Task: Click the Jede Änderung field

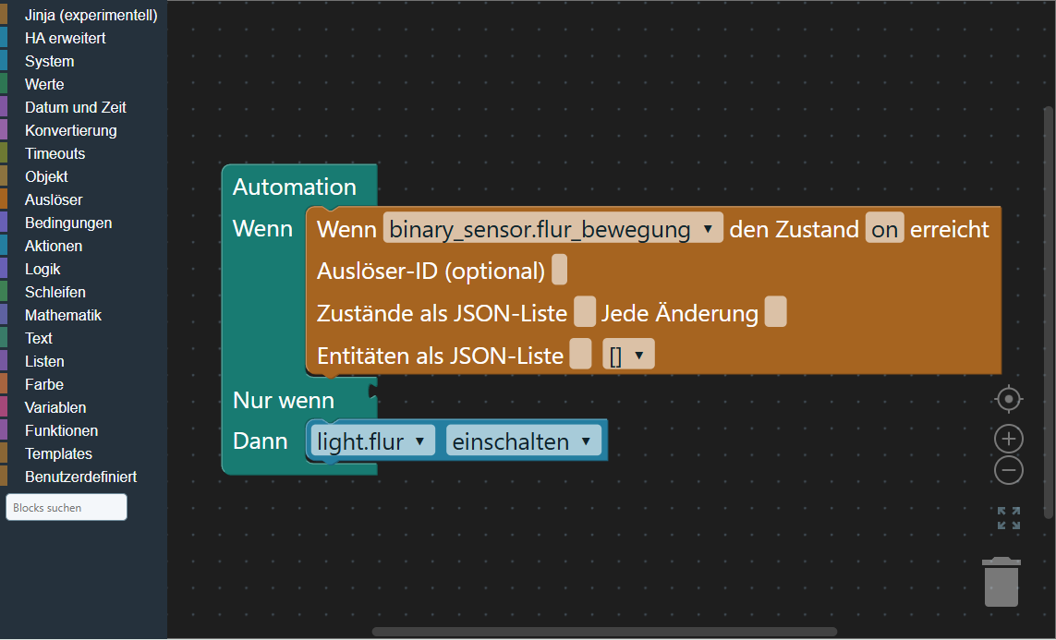Action: click(775, 312)
